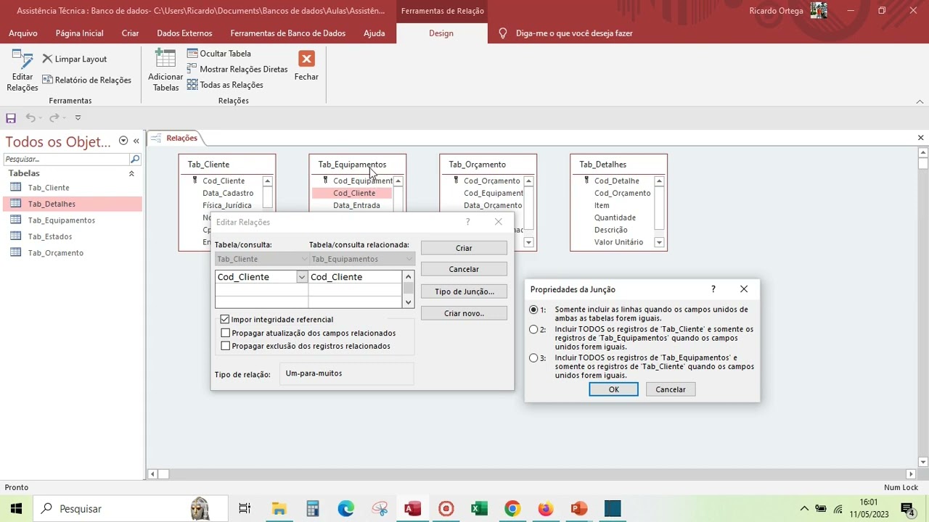Click the Diga-me search box
The width and height of the screenshot is (929, 522).
573,33
